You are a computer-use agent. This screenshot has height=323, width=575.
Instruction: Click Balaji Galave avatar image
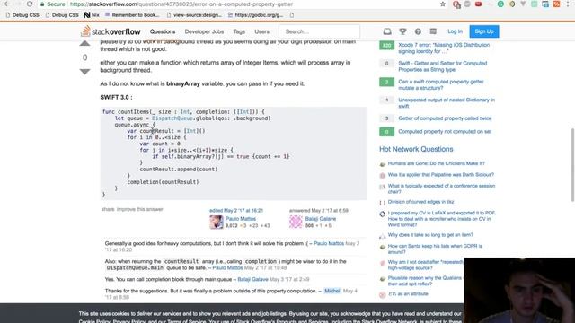point(296,222)
